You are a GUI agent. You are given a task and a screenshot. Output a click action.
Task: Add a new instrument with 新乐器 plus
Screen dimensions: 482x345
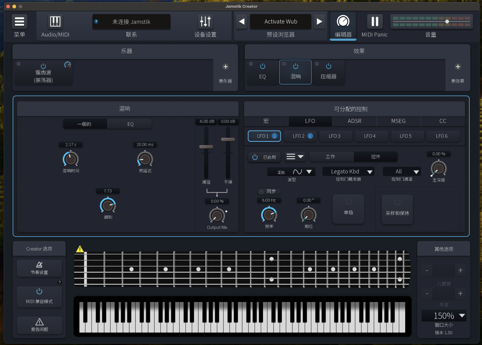coord(226,67)
